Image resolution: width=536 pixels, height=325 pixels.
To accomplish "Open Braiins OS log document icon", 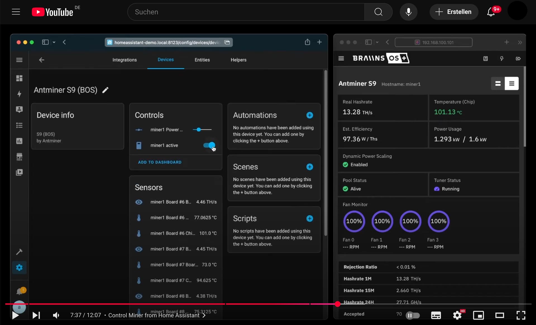I will point(485,59).
